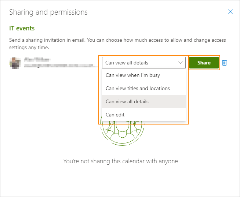Click the 'not sharing this calendar' message
Image resolution: width=240 pixels, height=197 pixels.
(121, 161)
